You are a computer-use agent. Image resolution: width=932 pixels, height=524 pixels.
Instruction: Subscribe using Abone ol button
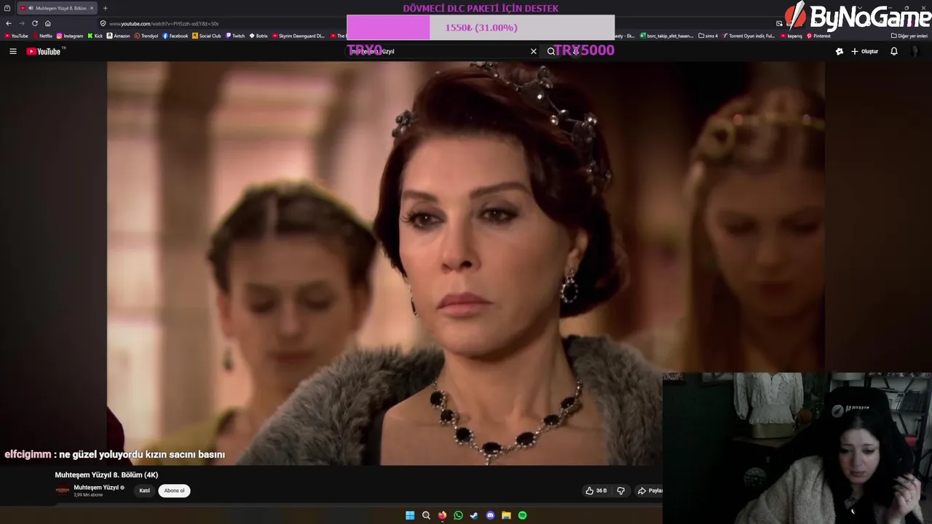tap(174, 491)
